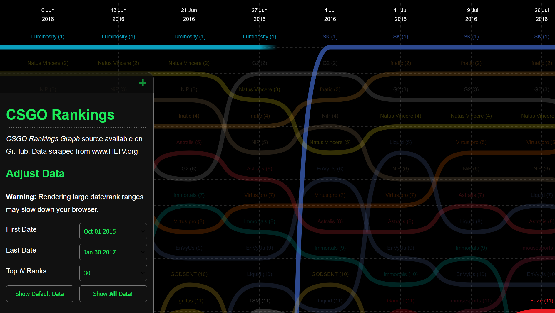Select Virtus.pro (5) under 19 Jul
Viewport: 555px width, 313px height.
(x=471, y=142)
